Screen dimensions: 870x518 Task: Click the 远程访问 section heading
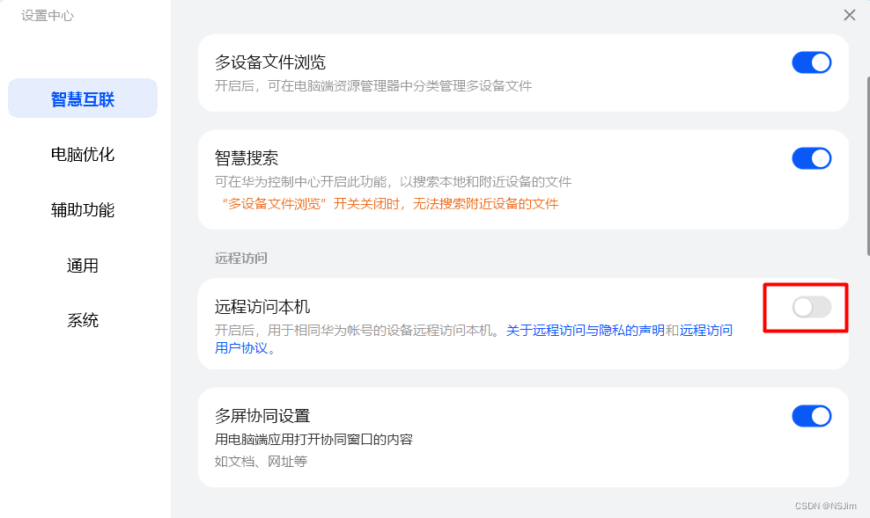click(x=241, y=259)
